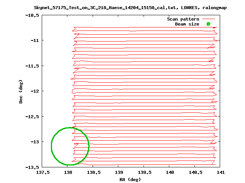This screenshot has height=183, width=245.
Task: Click the y-axis tick label -10.5
Action: (x=32, y=15)
